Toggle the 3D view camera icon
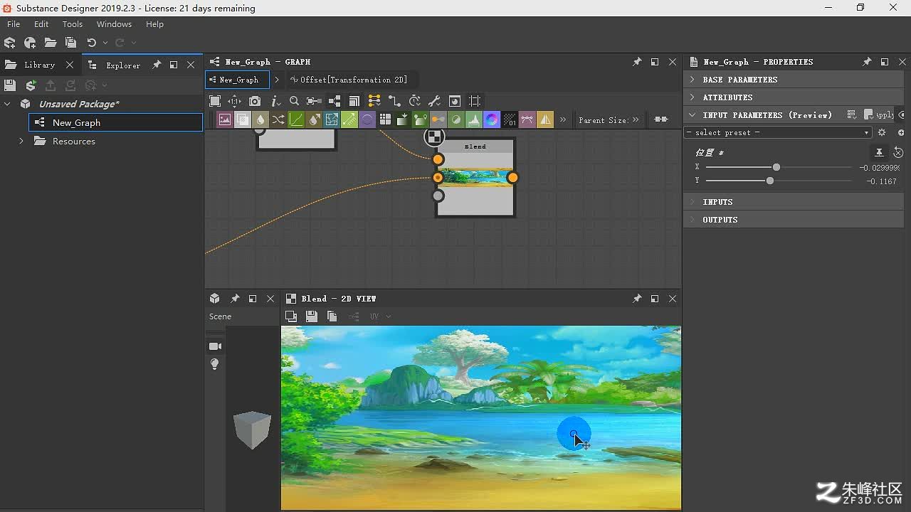This screenshot has width=911, height=512. tap(214, 346)
